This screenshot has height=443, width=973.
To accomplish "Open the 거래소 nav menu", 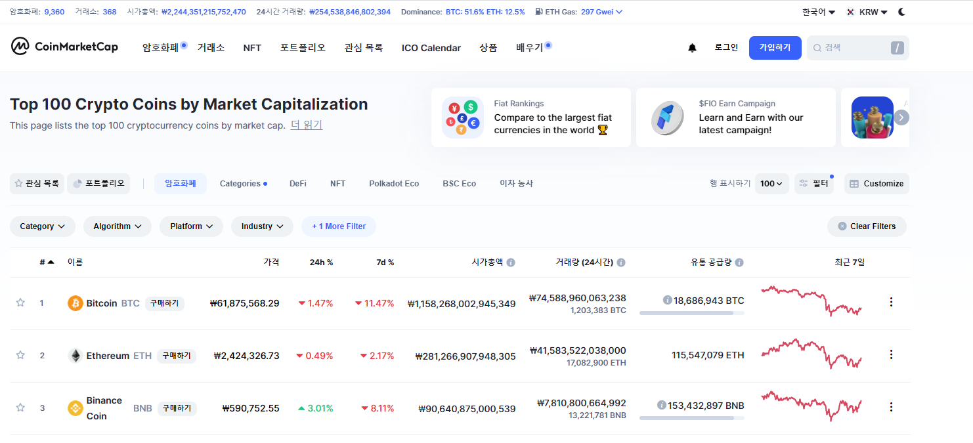I will (x=211, y=48).
